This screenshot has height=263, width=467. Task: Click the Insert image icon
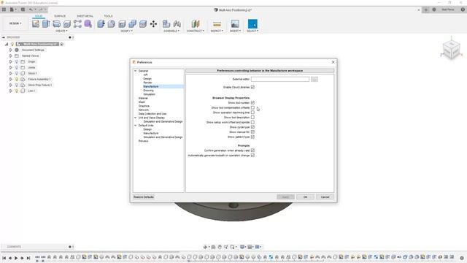[235, 23]
